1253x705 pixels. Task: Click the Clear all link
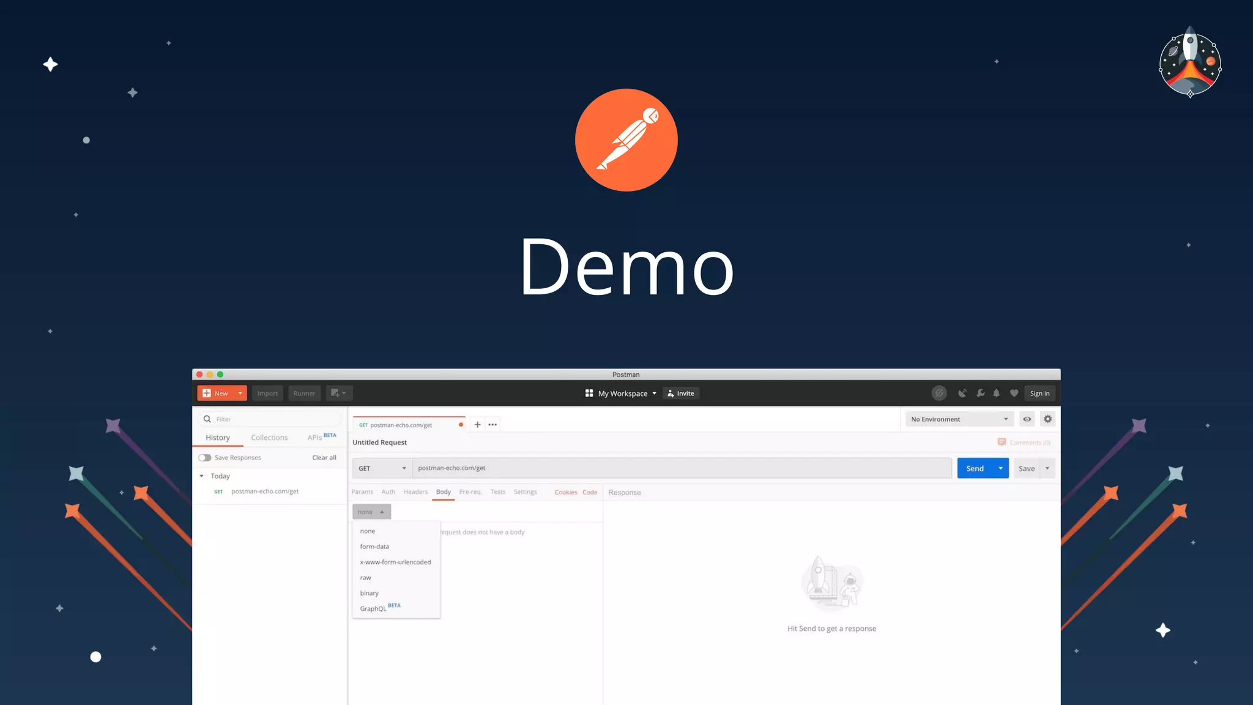[x=324, y=458]
